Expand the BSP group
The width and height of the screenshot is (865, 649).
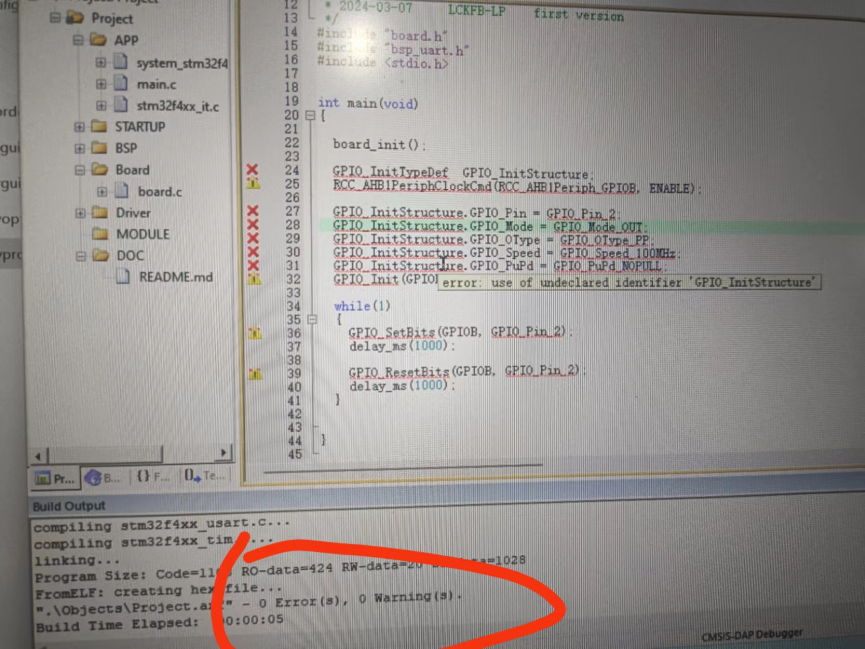[x=80, y=148]
